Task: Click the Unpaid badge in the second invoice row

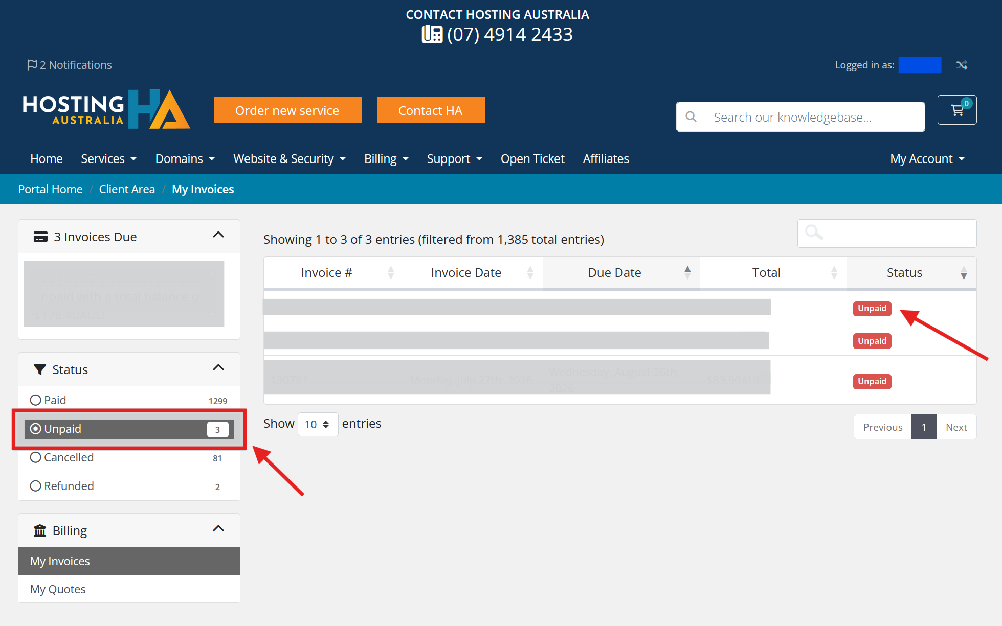Action: point(872,341)
